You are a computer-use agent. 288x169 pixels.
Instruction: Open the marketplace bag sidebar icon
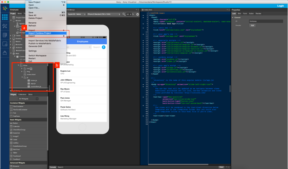5,53
